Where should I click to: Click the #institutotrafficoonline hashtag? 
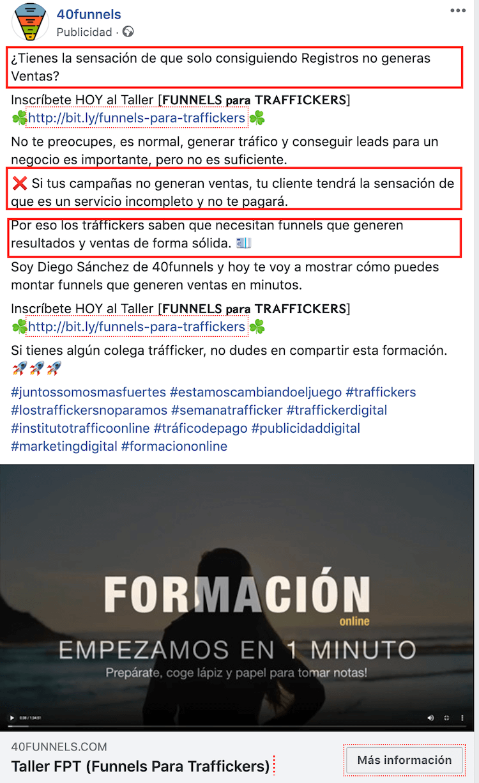pos(80,428)
